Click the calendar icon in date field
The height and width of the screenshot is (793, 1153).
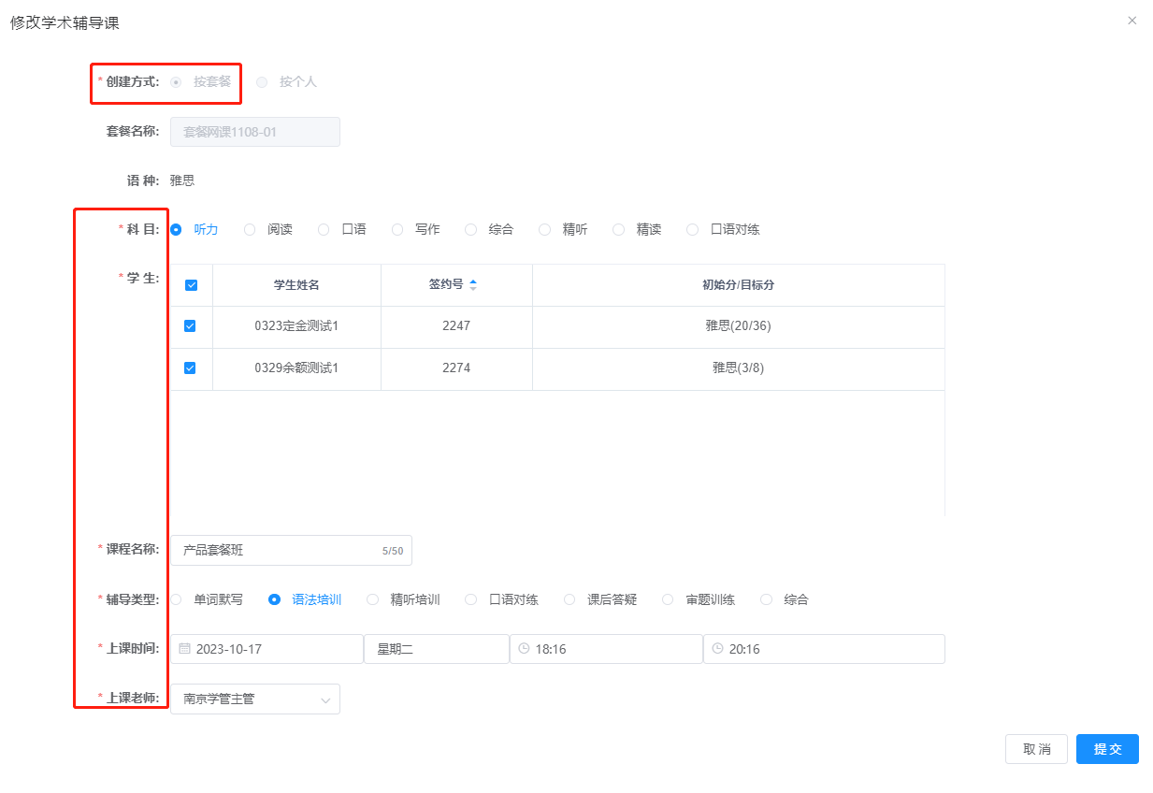(x=184, y=649)
